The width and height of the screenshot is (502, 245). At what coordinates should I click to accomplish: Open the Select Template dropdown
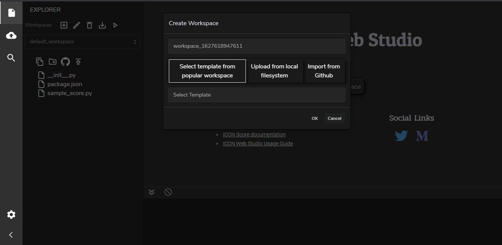(257, 95)
